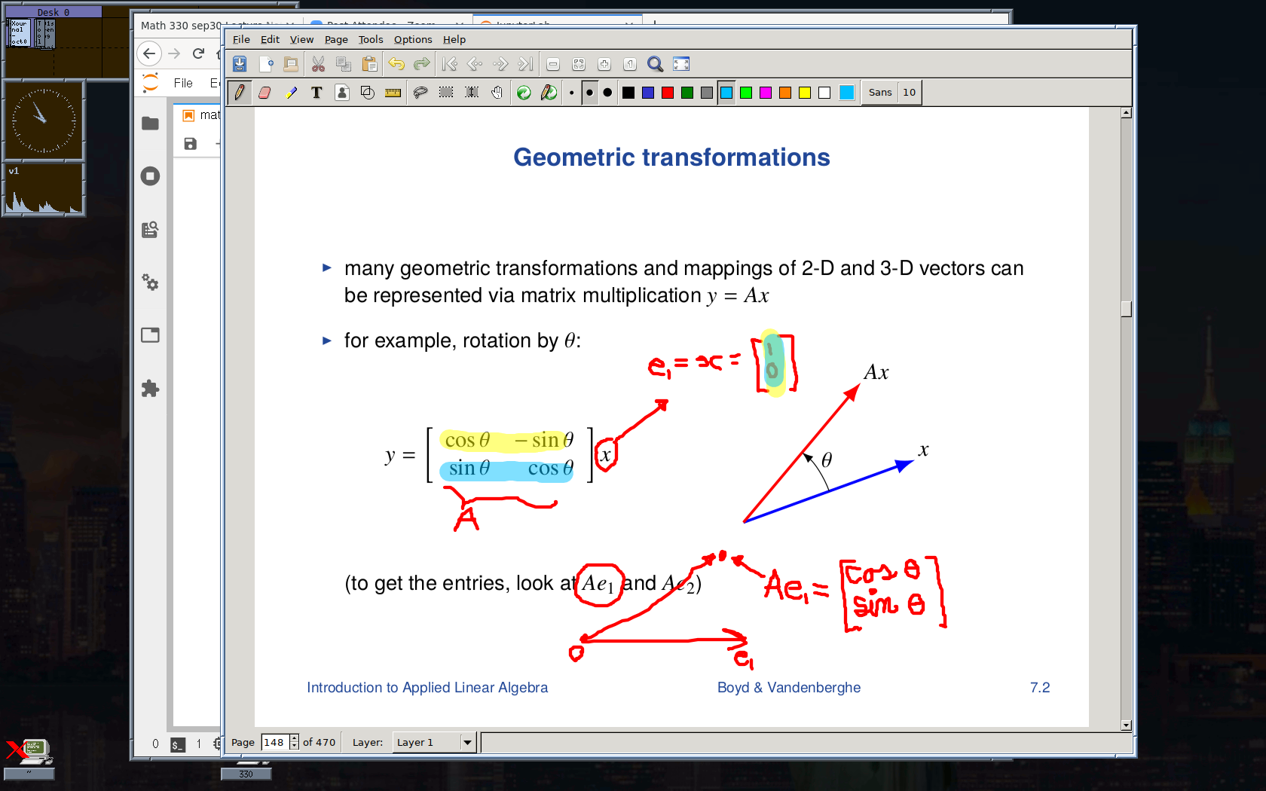Image resolution: width=1266 pixels, height=791 pixels.
Task: Select the Eraser tool
Action: click(265, 93)
